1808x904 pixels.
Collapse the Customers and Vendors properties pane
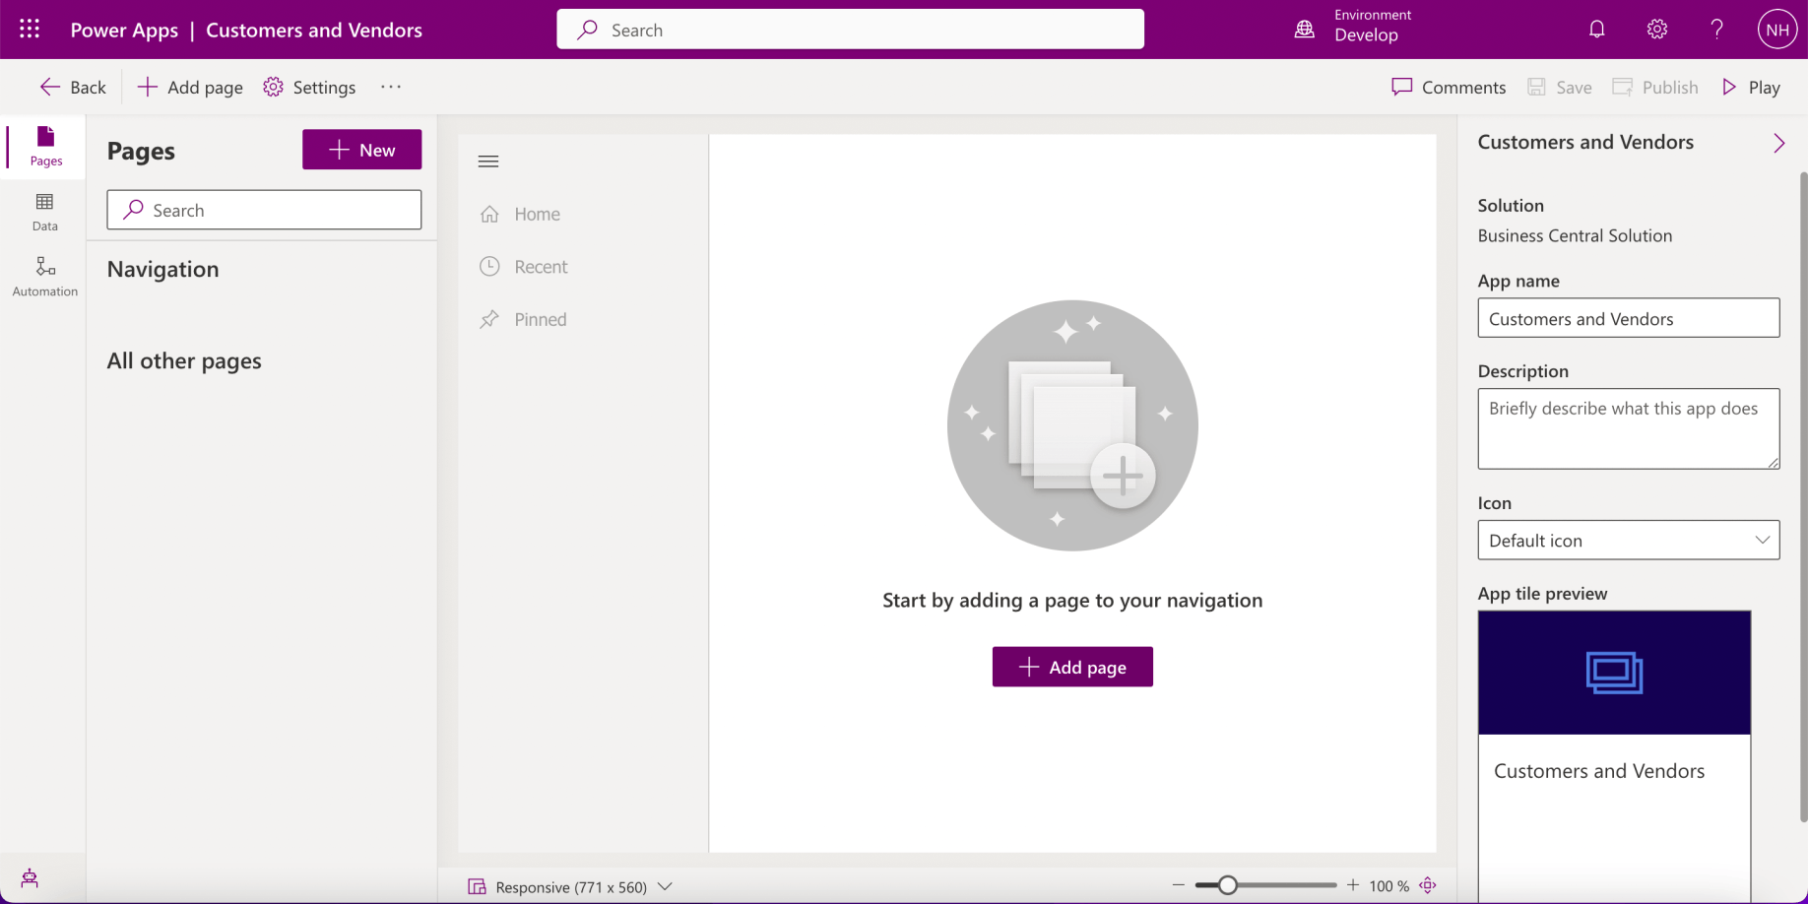pyautogui.click(x=1778, y=143)
